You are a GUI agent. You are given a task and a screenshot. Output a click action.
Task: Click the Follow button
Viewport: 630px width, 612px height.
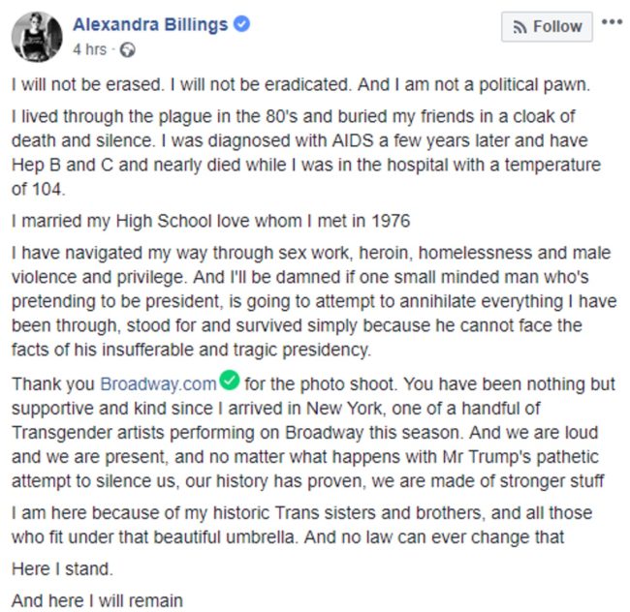(x=545, y=27)
